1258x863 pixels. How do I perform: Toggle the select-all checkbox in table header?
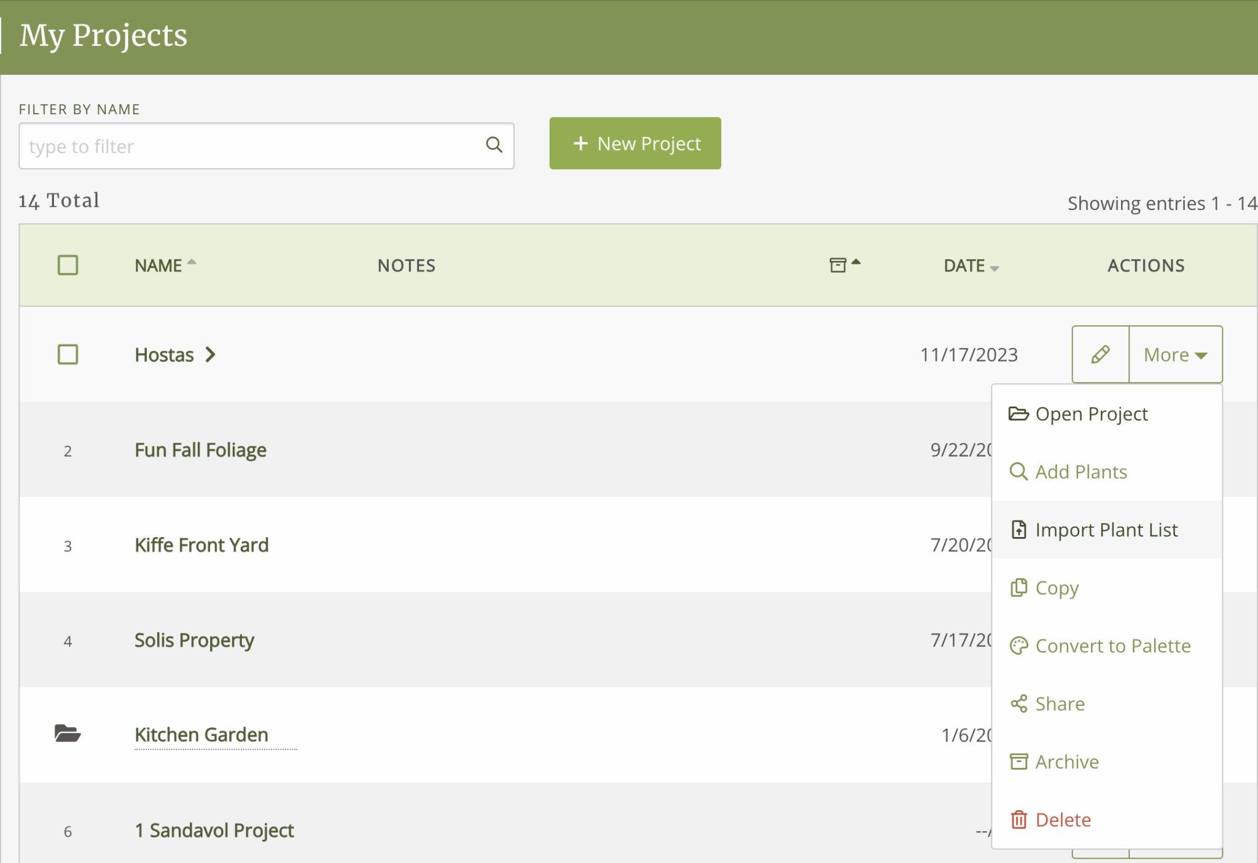[x=68, y=265]
